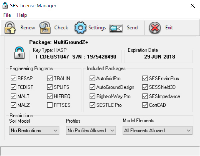Viewport: 200px width, 156px height.
Task: Click the serial number text T-CDEGS1047
Action: click(52, 57)
